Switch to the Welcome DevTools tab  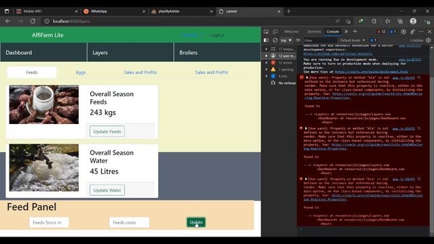tap(291, 32)
